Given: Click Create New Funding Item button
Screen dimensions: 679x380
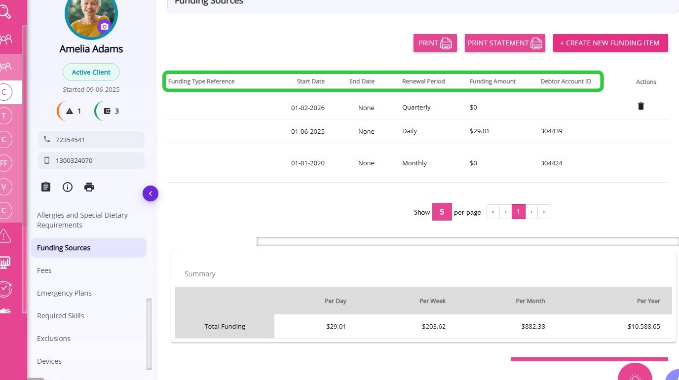Looking at the screenshot, I should tap(610, 43).
